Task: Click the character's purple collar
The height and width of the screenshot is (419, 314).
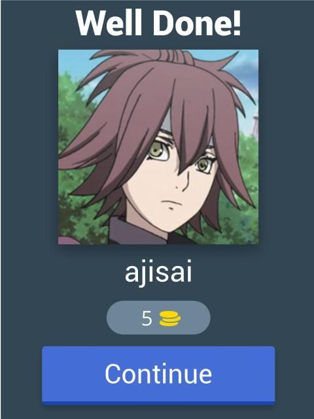Action: click(133, 231)
